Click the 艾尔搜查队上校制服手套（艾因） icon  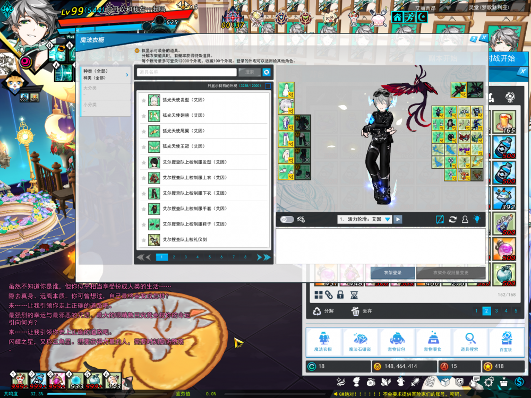click(154, 209)
